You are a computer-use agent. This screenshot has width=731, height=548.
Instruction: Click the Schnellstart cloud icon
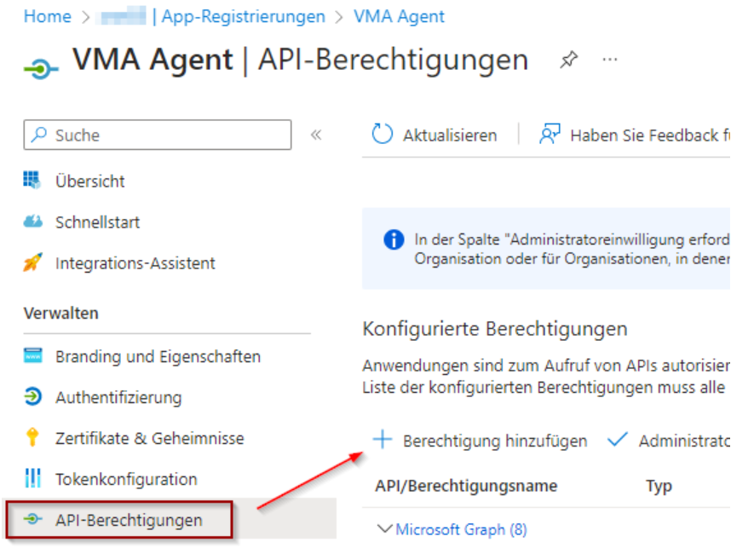32,221
